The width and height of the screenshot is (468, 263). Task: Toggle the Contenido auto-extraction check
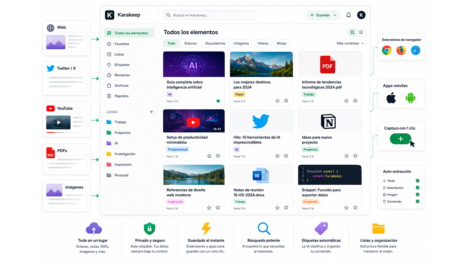pyautogui.click(x=418, y=201)
